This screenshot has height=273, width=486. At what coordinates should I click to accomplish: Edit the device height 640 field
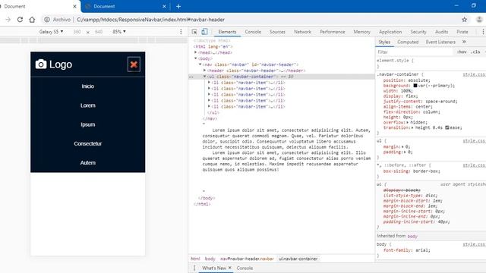pos(99,32)
